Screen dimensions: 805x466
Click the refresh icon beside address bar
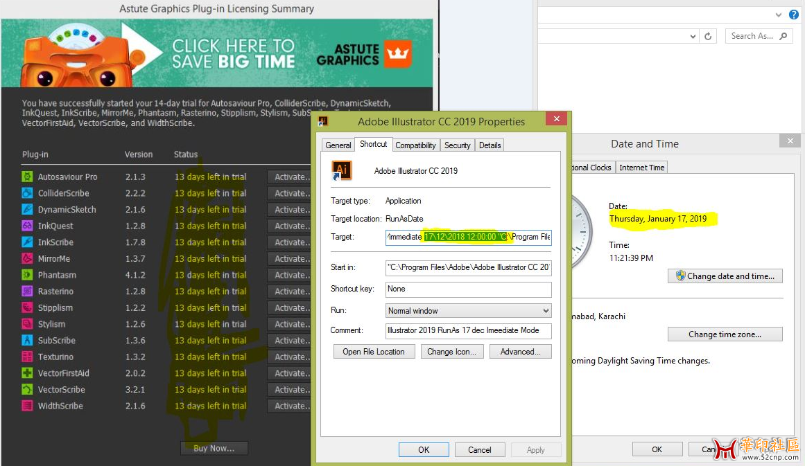tap(708, 36)
